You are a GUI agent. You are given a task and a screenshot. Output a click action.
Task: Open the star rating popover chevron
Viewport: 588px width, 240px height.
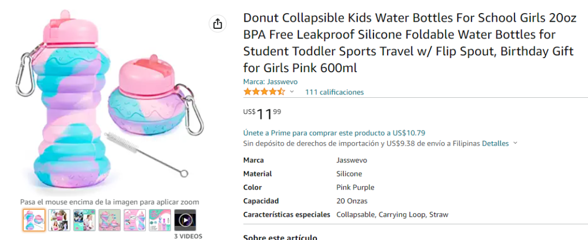tap(292, 92)
